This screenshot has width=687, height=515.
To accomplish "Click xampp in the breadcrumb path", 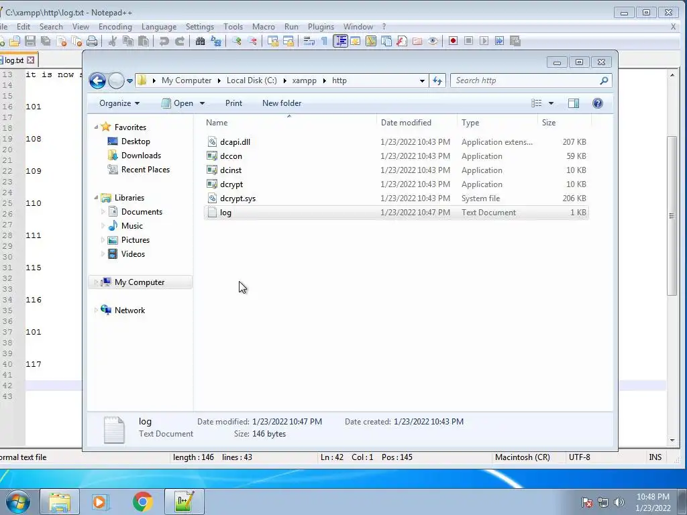I will click(x=304, y=80).
